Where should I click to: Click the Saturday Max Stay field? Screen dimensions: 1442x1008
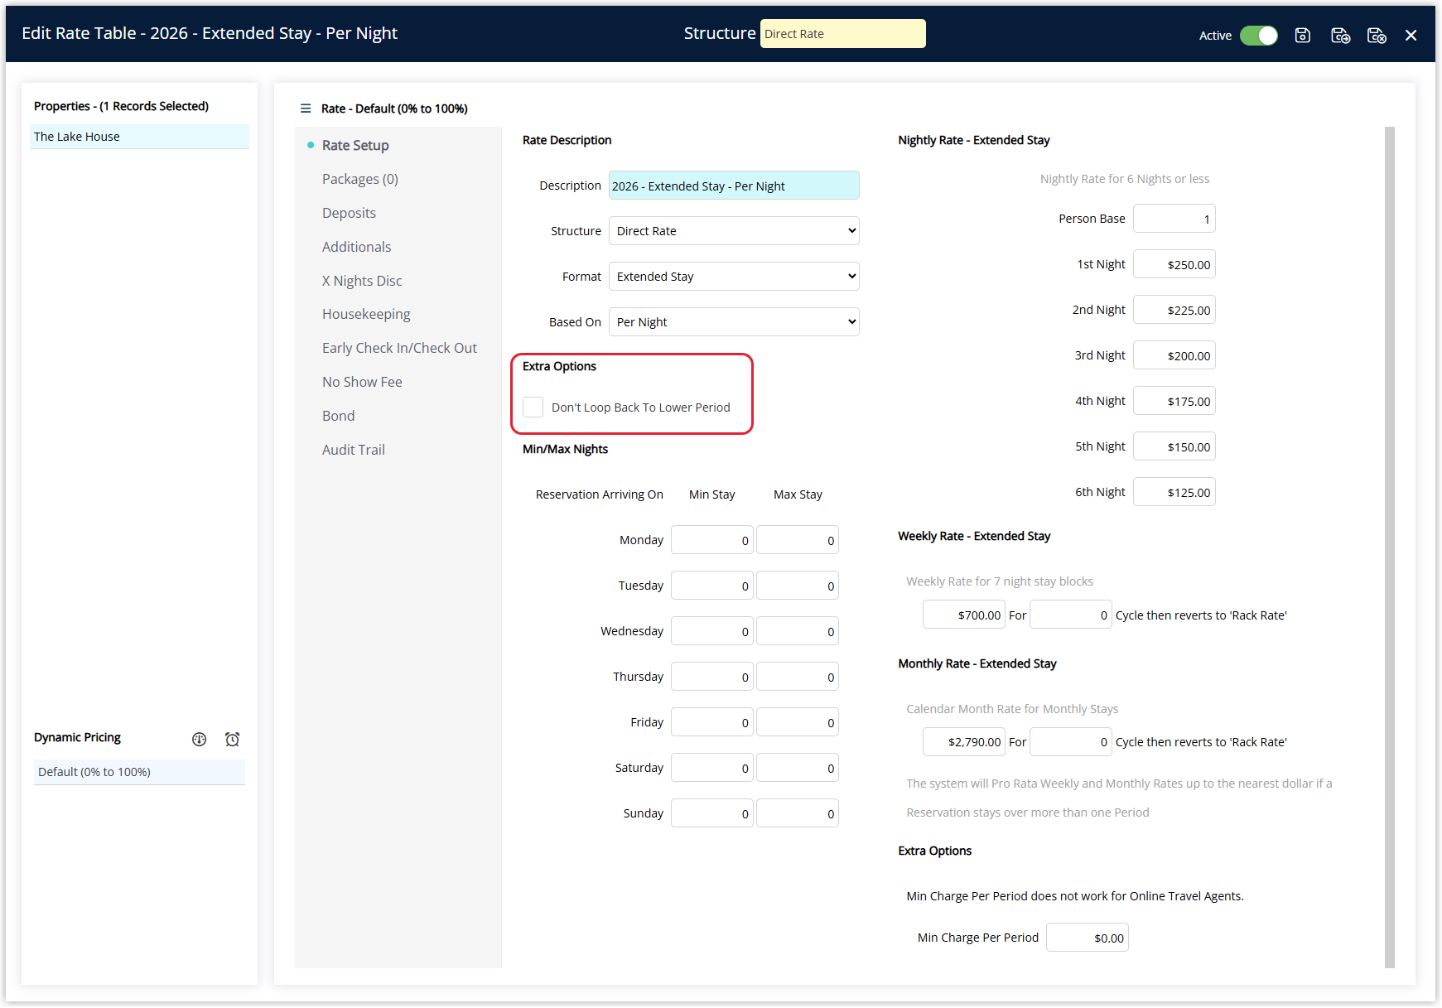tap(798, 768)
